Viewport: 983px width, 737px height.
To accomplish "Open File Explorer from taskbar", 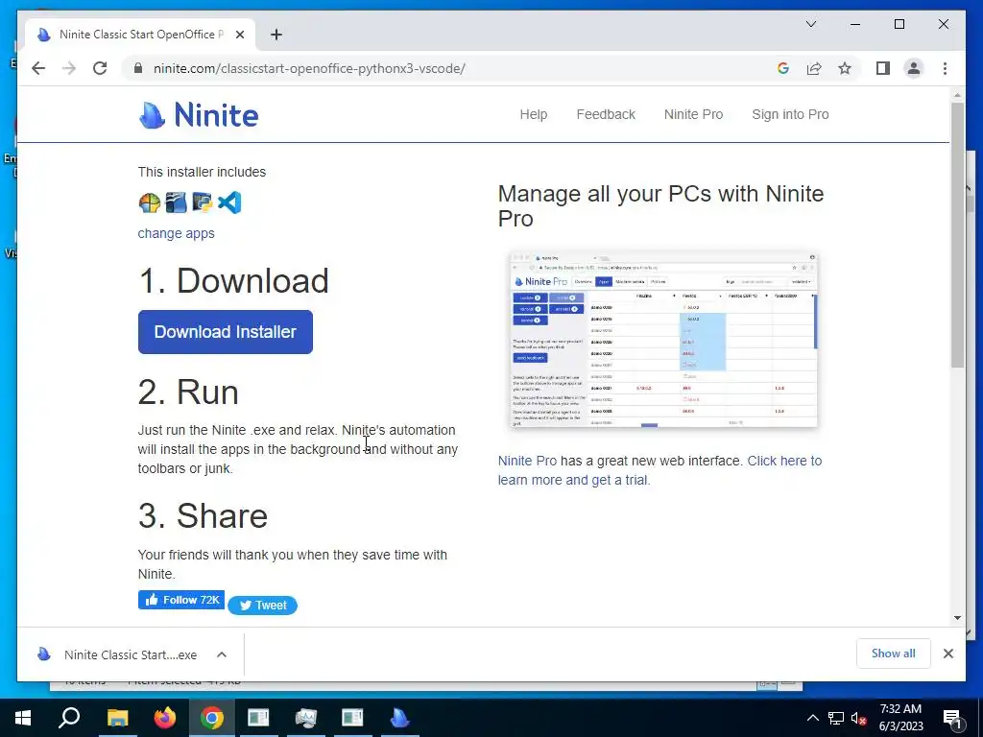I will pyautogui.click(x=117, y=718).
